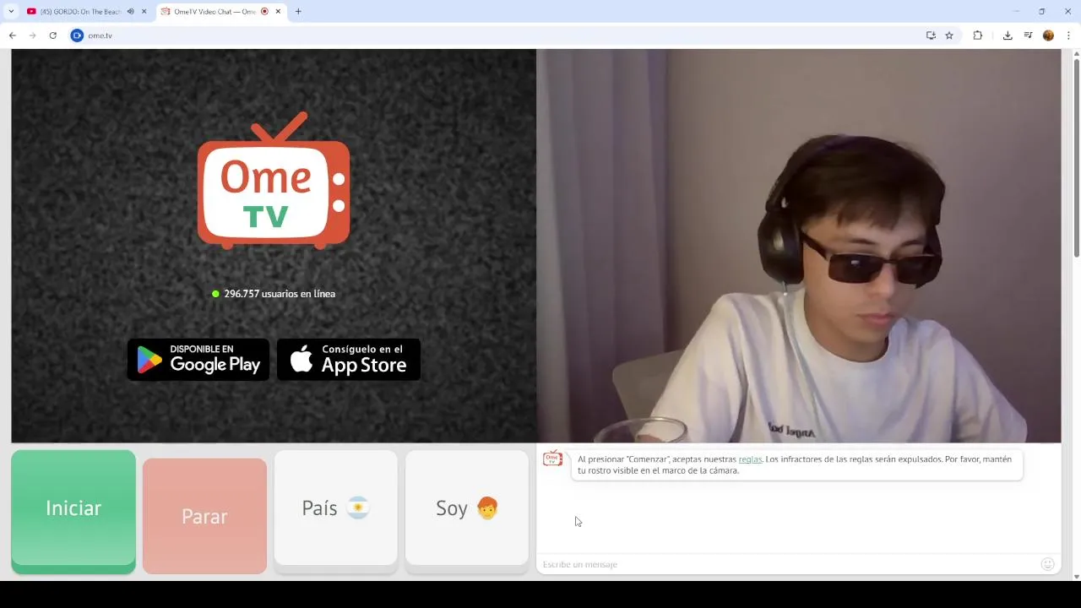Screen dimensions: 1081x608
Task: Open Chrome three-dot menu
Action: [x=1068, y=35]
